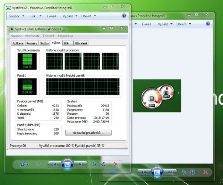Screen dimensions: 223x185
Task: Click the dropdown arrow left of E-mail in background viewer
Action: (x=136, y=24)
